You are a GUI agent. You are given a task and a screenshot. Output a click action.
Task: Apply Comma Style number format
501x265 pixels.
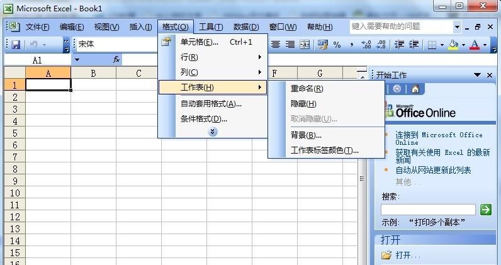[351, 45]
